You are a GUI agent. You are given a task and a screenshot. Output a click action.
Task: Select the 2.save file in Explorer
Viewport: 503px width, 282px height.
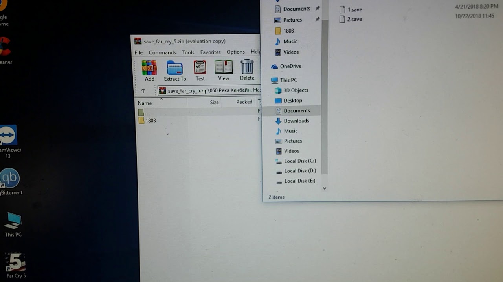(x=351, y=19)
